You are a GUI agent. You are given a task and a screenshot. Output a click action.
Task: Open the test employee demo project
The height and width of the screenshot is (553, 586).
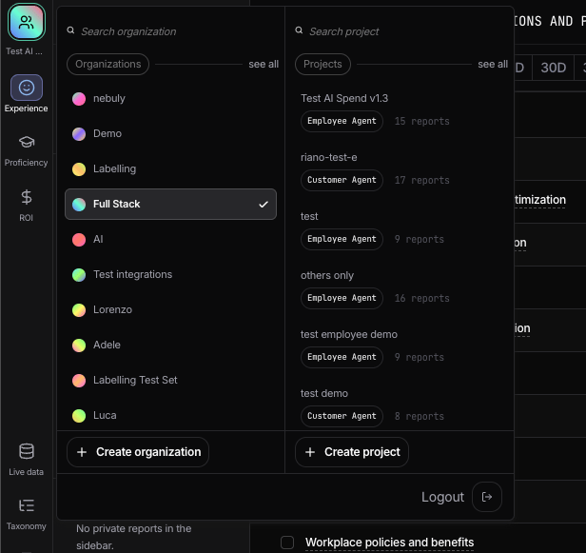coord(349,335)
